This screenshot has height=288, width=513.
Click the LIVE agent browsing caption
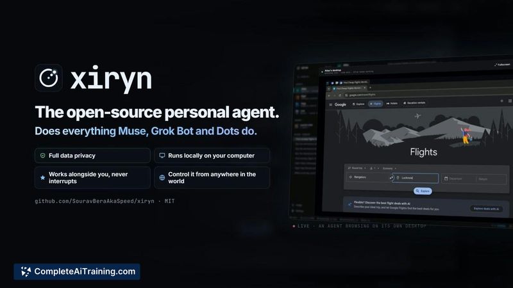pos(360,226)
